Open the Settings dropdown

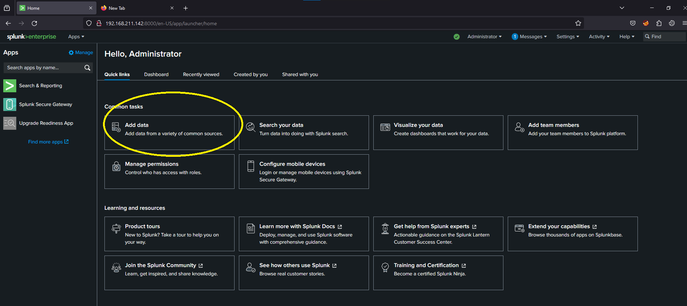pos(568,37)
